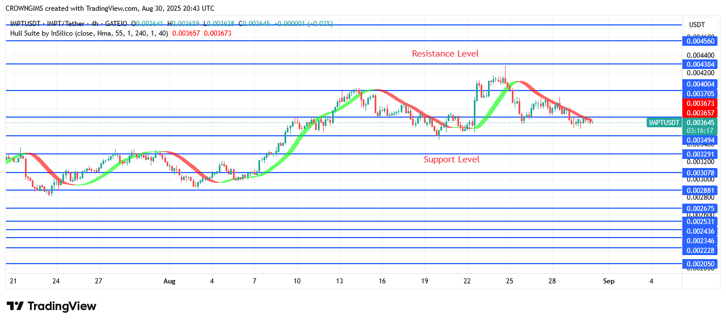The image size is (726, 323).
Task: Select the 0.002436 price level label
Action: (700, 231)
